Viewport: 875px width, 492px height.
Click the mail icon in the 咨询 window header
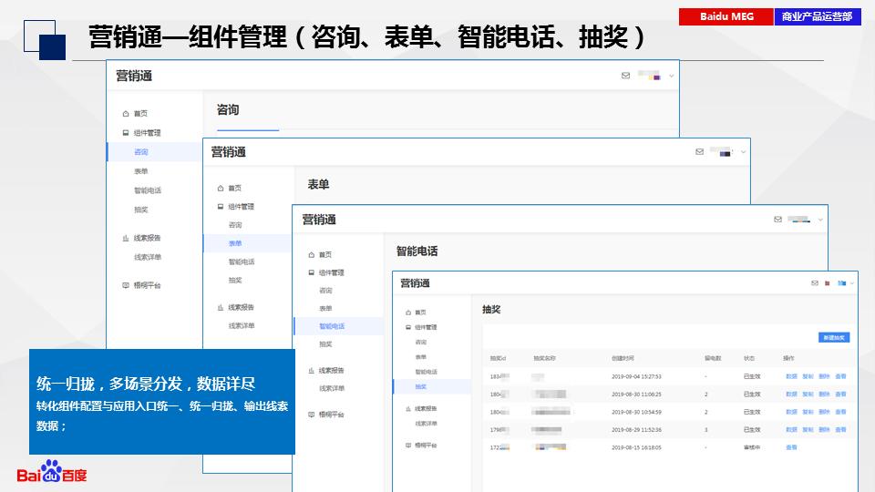click(x=625, y=76)
